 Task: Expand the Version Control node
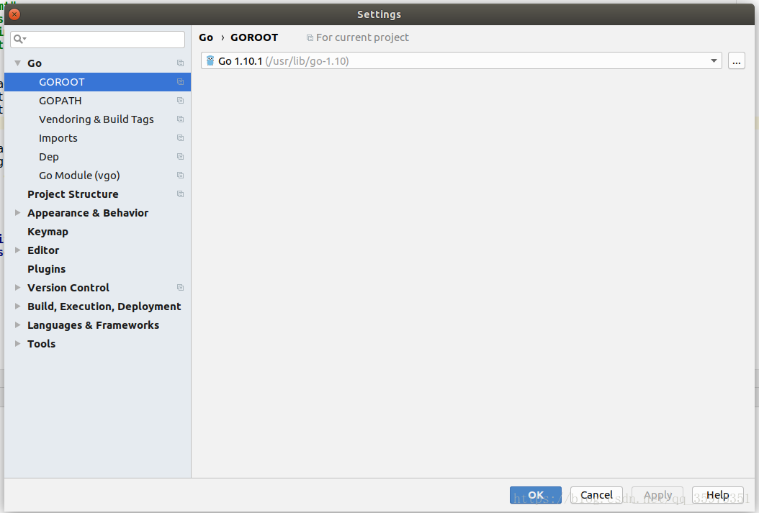[x=17, y=288]
